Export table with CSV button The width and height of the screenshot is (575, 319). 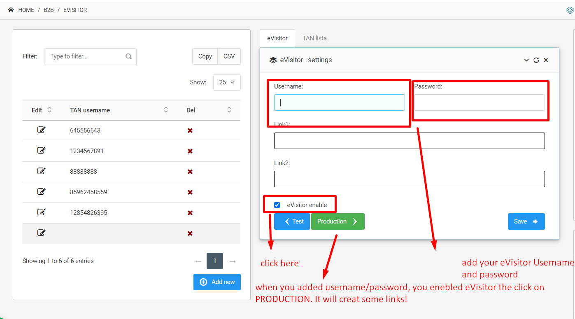229,56
